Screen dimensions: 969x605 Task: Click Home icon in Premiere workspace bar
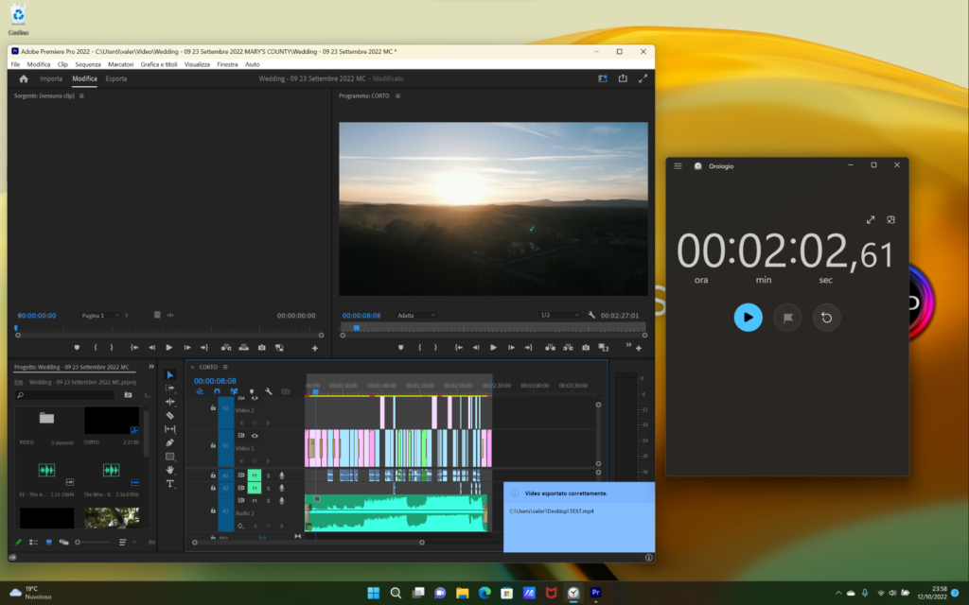coord(24,79)
